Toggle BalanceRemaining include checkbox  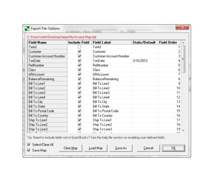tap(80, 79)
